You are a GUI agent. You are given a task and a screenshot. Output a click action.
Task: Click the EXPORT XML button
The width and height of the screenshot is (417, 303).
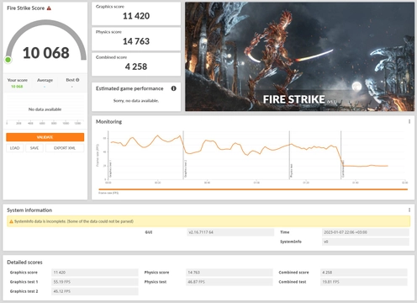tap(65, 148)
